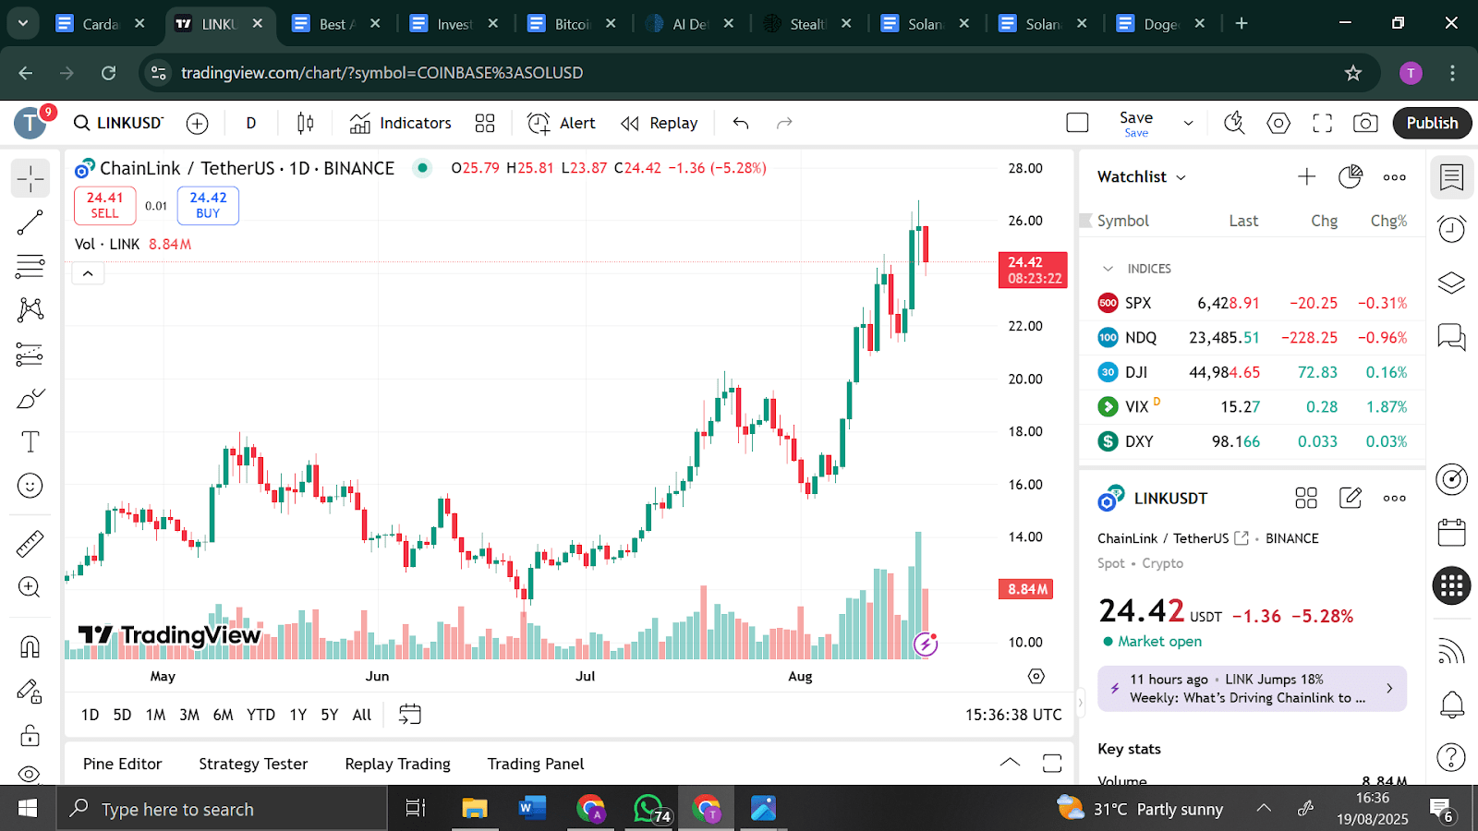Sort watchlist by Chg% column
Viewport: 1478px width, 831px height.
click(1388, 221)
